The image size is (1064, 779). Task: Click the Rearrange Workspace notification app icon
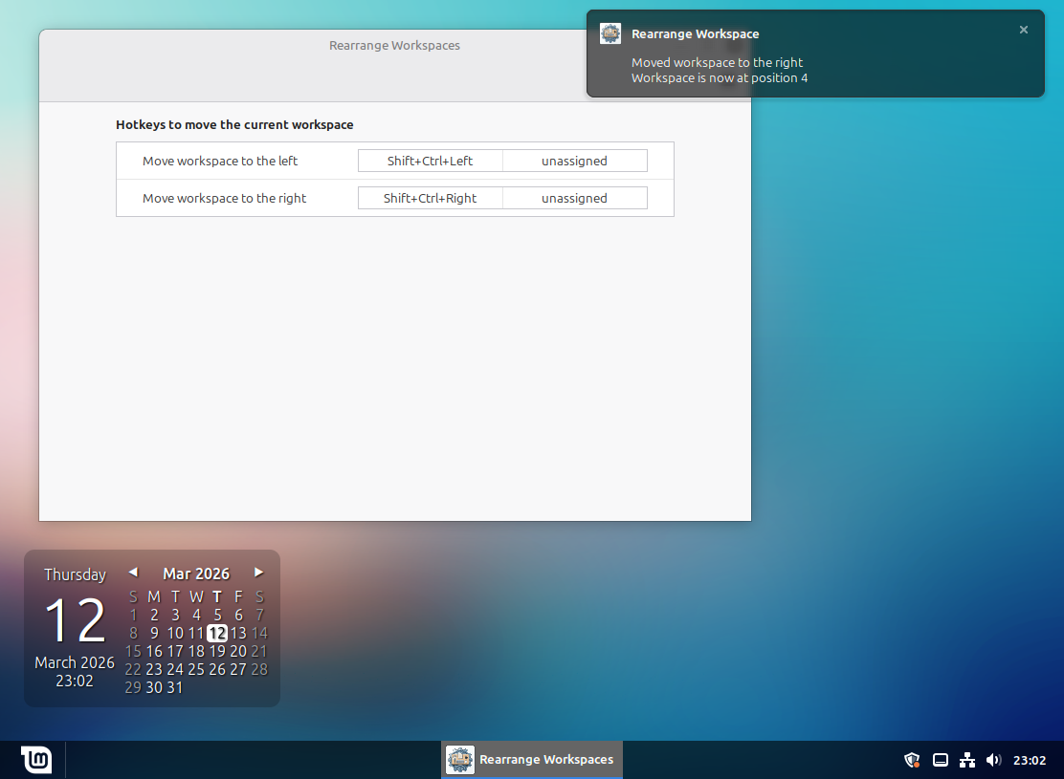click(610, 33)
